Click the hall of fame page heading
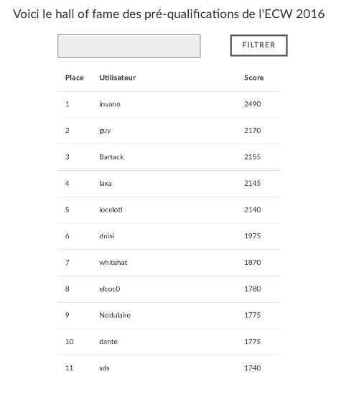 (169, 14)
